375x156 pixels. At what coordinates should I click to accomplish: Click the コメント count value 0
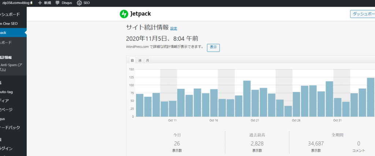(x=359, y=144)
